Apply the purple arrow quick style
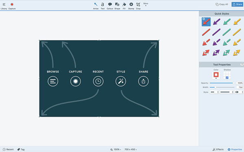This screenshot has width=244, height=152. pyautogui.click(x=216, y=22)
